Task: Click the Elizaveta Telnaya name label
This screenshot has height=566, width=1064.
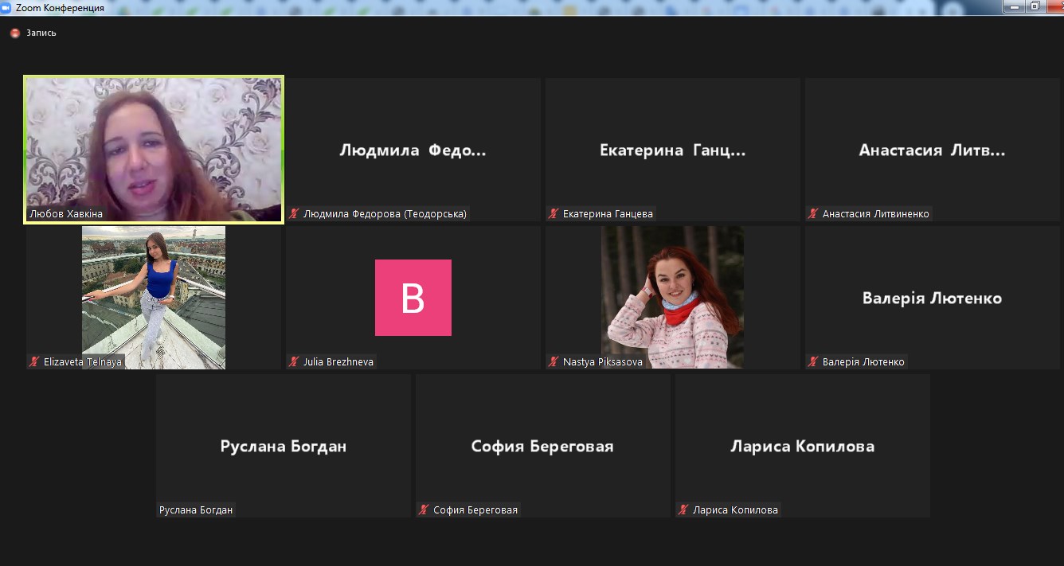Action: point(83,361)
